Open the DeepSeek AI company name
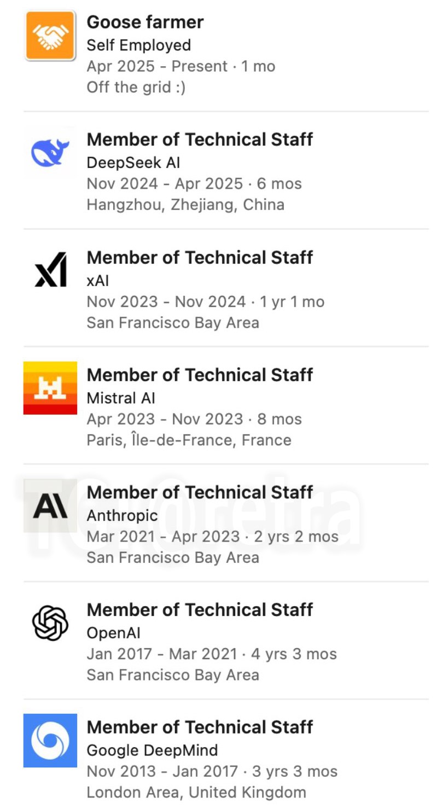Image resolution: width=448 pixels, height=809 pixels. pyautogui.click(x=133, y=163)
